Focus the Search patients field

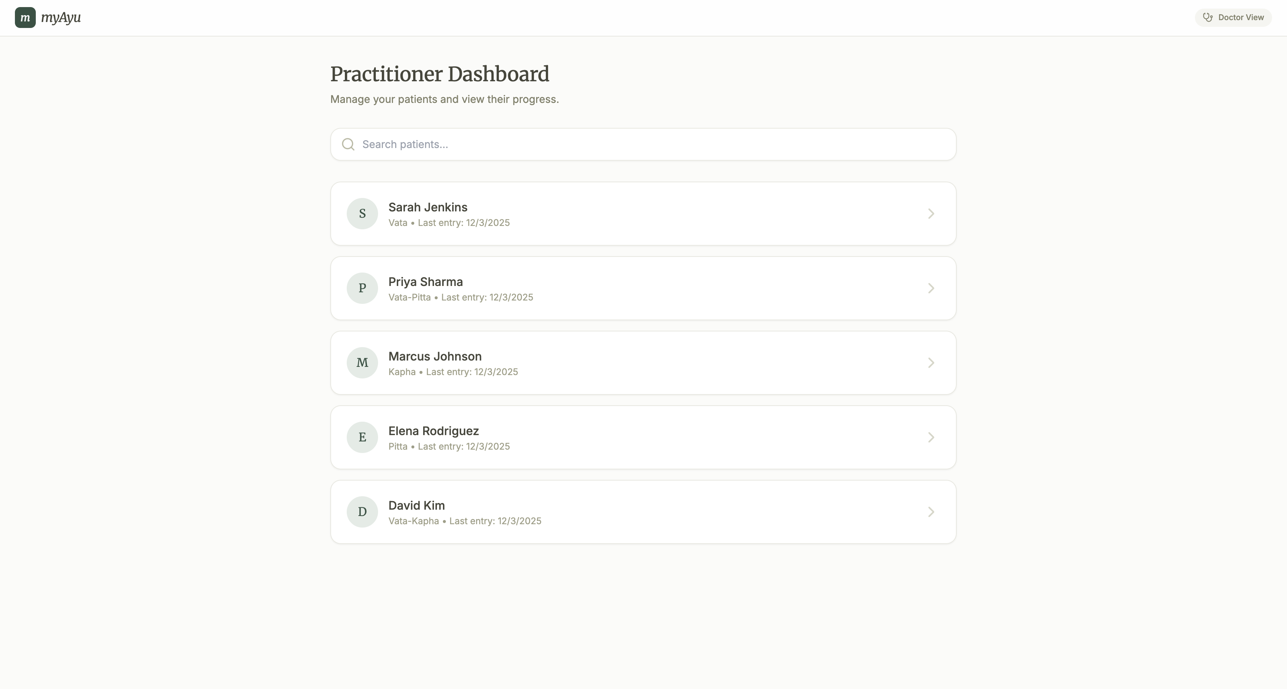tap(649, 144)
